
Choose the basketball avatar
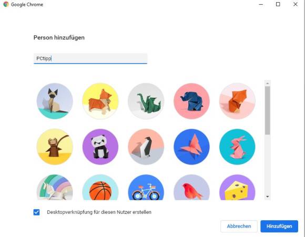coord(100,188)
